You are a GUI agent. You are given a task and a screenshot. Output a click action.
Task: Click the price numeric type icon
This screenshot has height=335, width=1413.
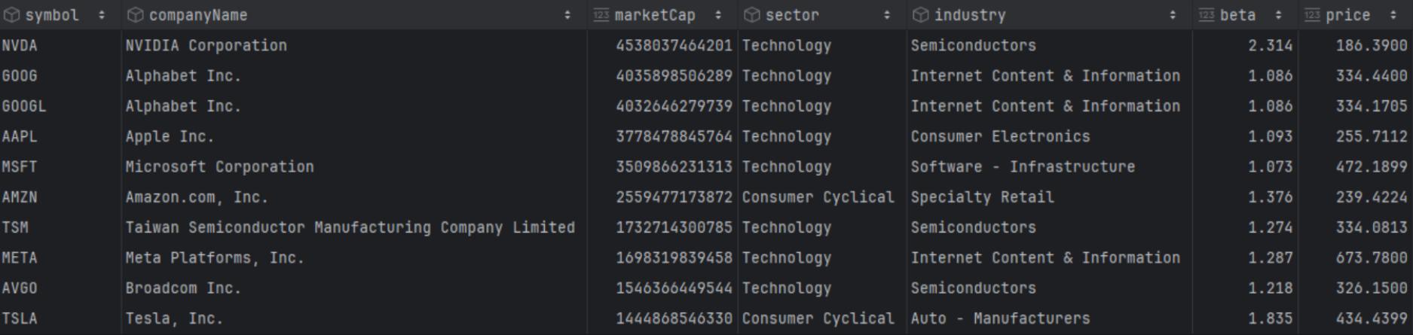[1312, 15]
